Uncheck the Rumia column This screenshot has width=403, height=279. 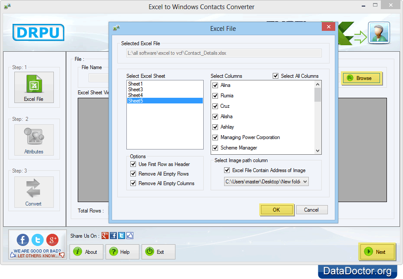(x=215, y=96)
